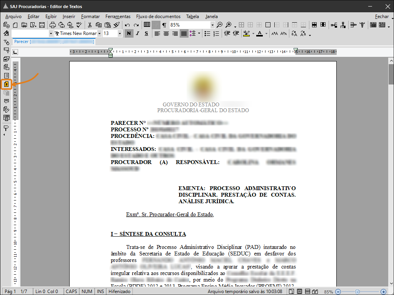
Task: Undo the last action
Action: (127, 25)
